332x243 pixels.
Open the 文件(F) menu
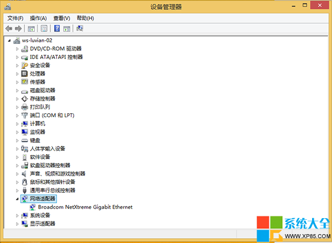click(x=15, y=18)
